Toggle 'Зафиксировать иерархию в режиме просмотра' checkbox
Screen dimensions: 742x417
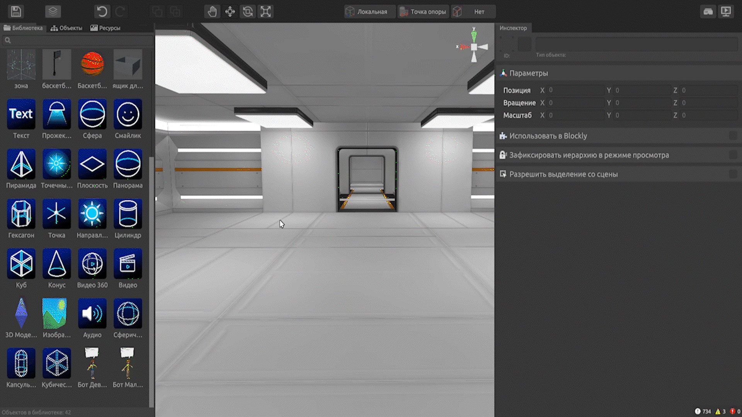[733, 155]
